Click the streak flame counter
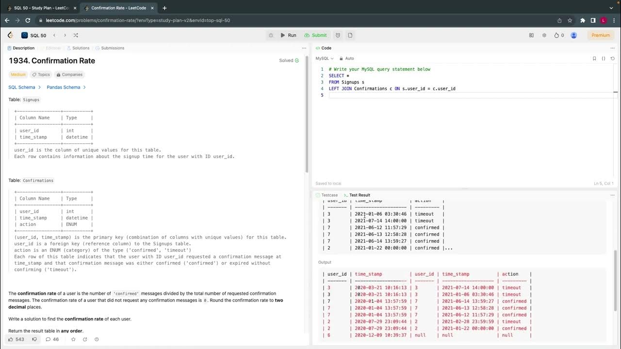This screenshot has width=621, height=349. [x=559, y=35]
